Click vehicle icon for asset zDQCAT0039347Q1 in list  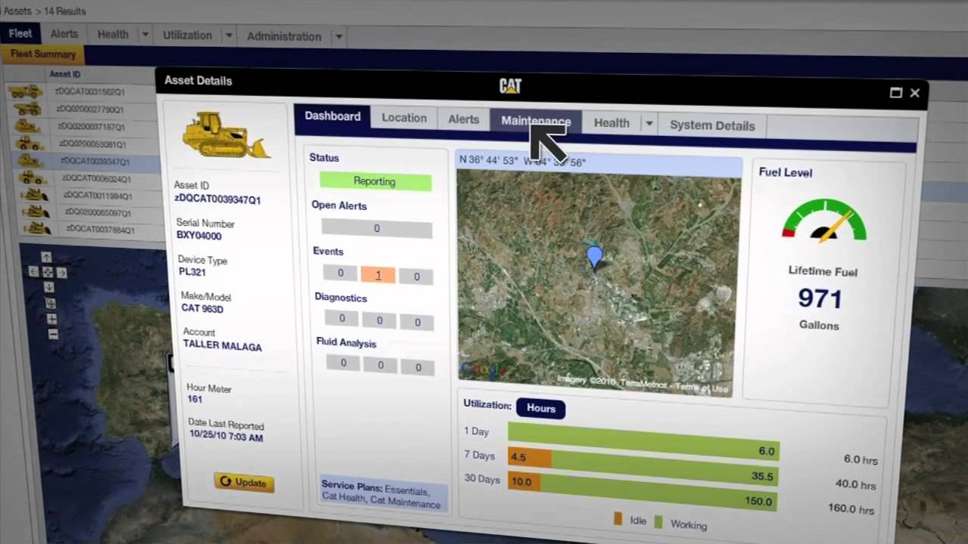[31, 161]
